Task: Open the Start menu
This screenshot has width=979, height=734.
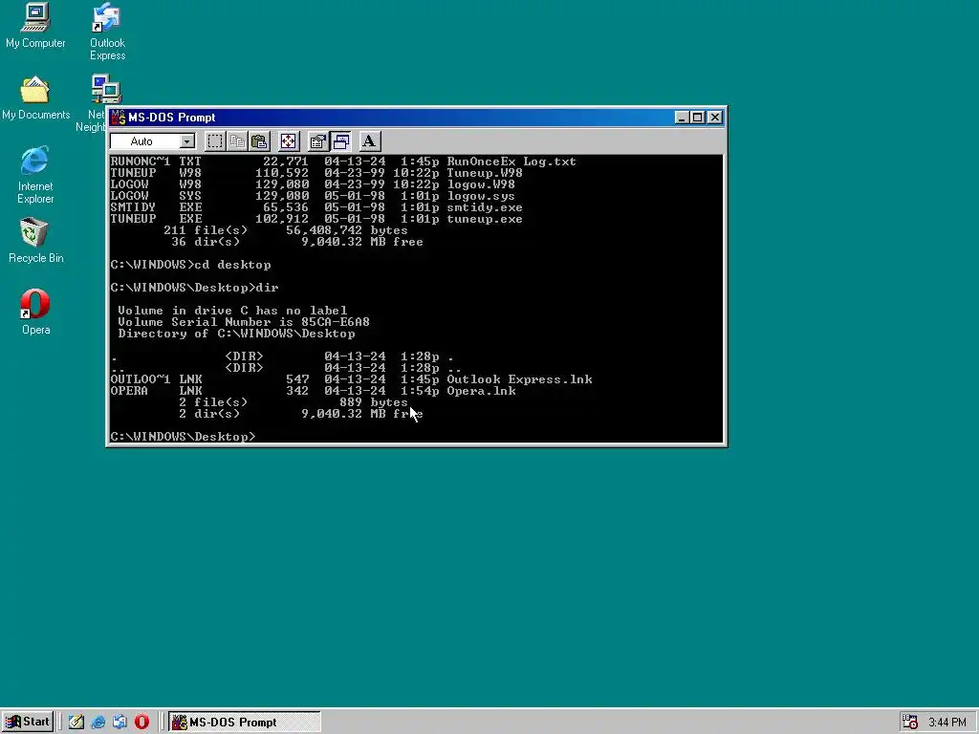Action: [28, 723]
